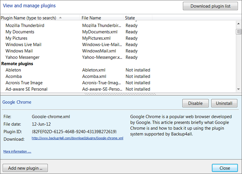Image resolution: width=242 pixels, height=174 pixels.
Task: Open the Google-chrome.xml download link
Action: coord(77,138)
